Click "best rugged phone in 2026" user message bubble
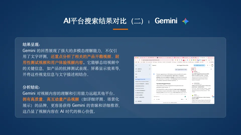The width and height of the screenshot is (241, 135). (x=181, y=70)
